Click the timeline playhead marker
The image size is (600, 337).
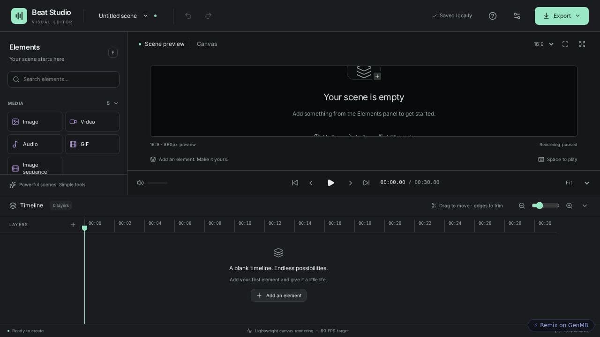tap(84, 228)
